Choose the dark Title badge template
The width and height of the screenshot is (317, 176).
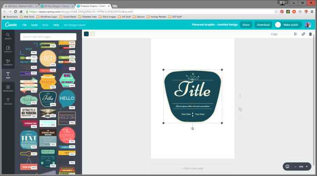point(48,98)
